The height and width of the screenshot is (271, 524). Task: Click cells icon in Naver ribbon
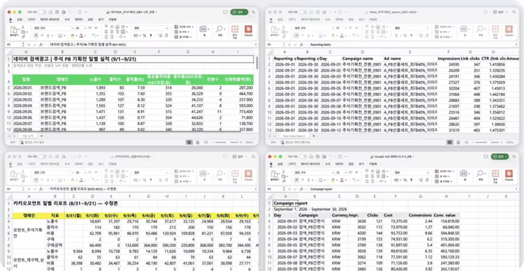point(203,30)
